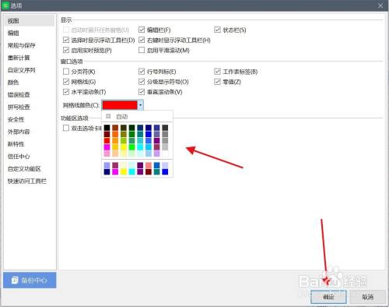
Task: Enable the 分页符(K) checkbox
Action: 66,72
